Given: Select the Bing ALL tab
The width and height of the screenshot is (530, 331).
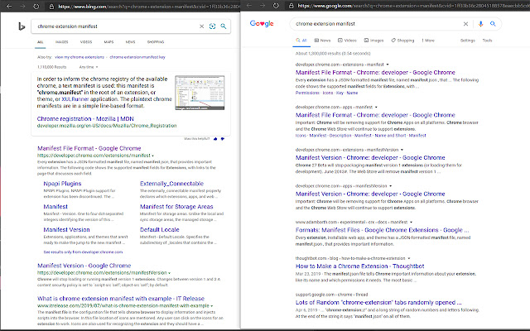Looking at the screenshot, I should tap(41, 42).
